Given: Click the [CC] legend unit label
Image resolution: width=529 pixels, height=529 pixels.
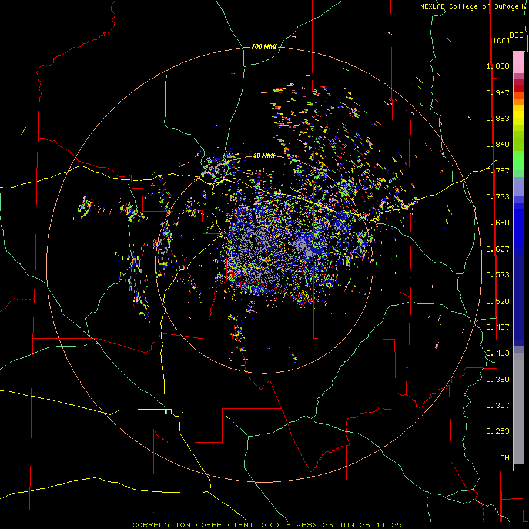Looking at the screenshot, I should coord(501,41).
